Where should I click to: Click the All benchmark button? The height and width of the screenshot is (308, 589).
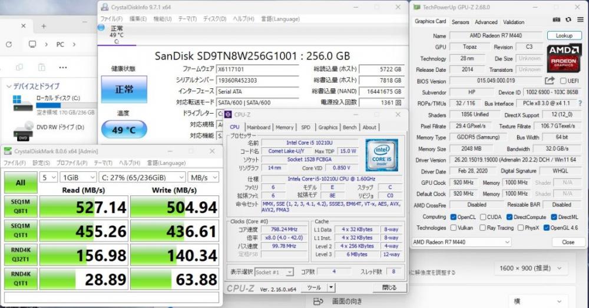(21, 183)
